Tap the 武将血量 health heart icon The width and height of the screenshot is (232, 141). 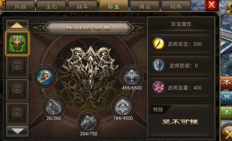159,87
